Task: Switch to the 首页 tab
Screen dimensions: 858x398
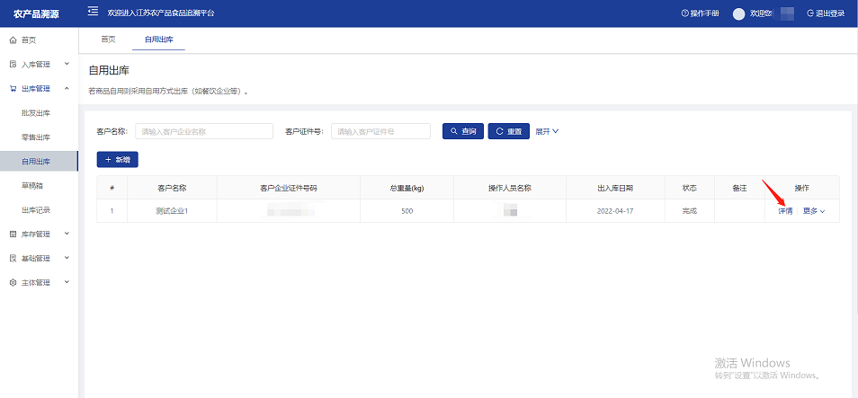Action: pos(108,40)
